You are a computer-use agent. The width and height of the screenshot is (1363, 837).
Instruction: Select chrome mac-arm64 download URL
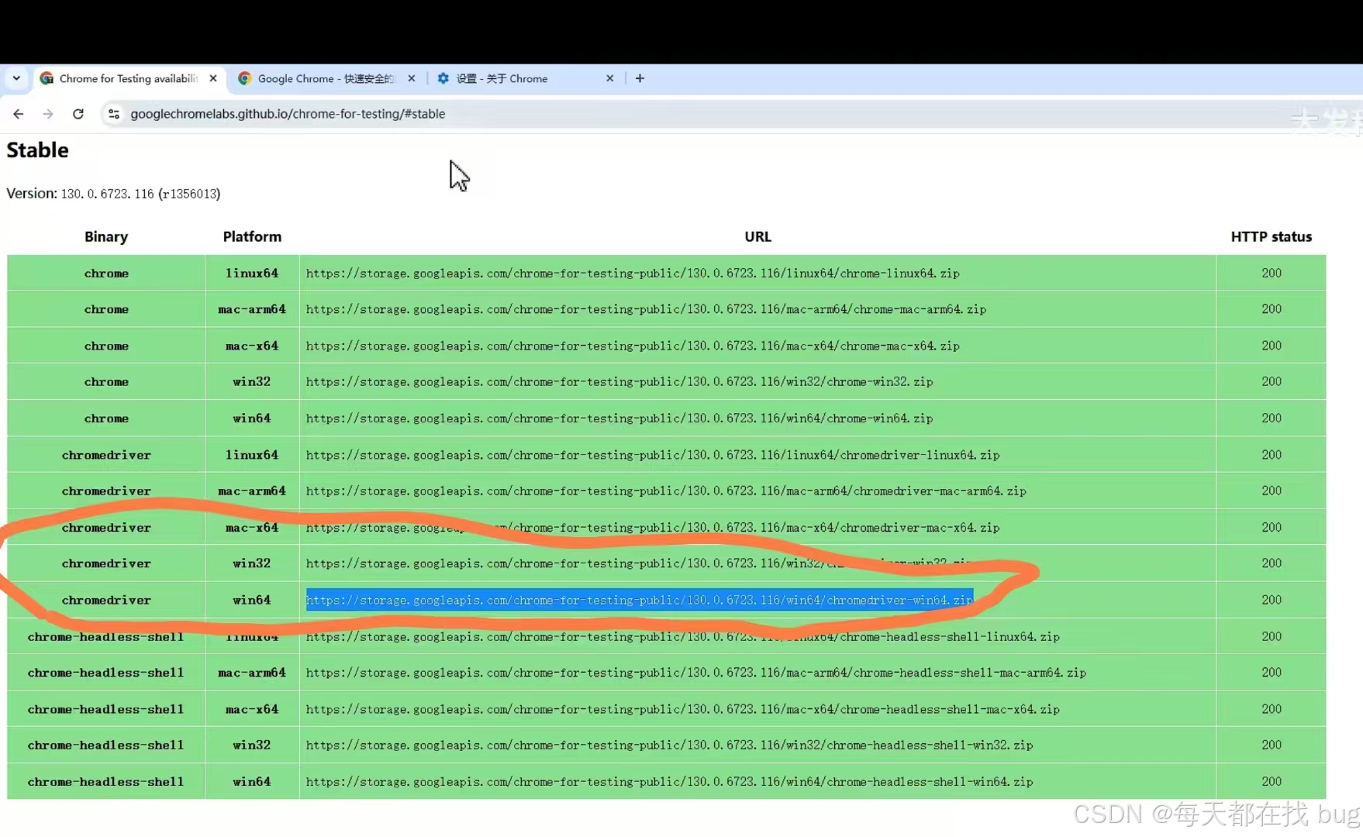(646, 309)
